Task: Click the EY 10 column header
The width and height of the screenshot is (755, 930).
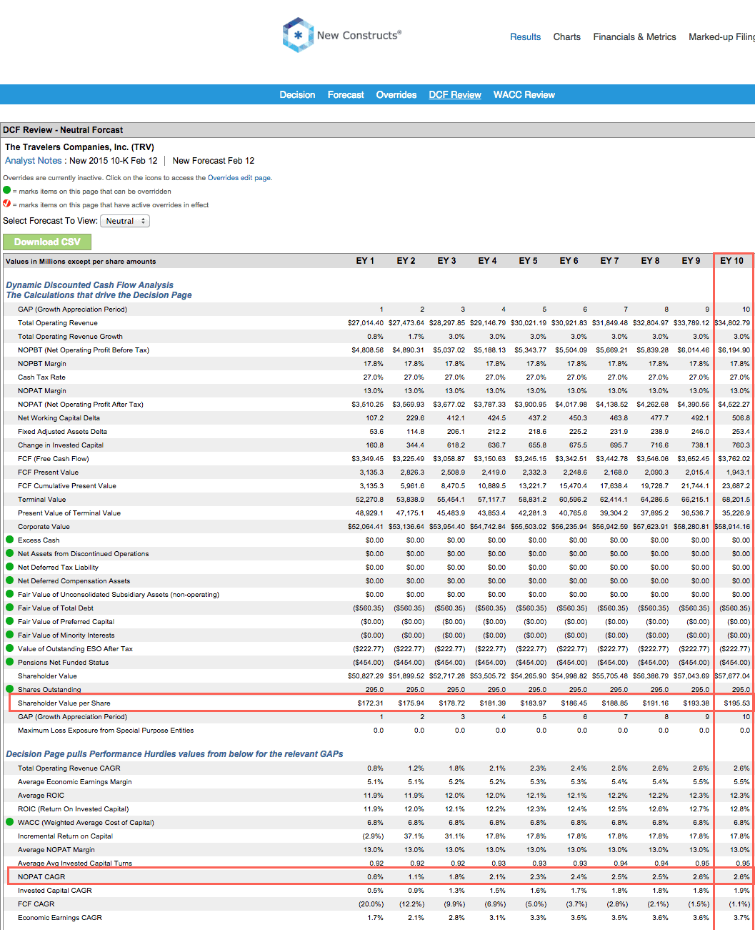Action: coord(731,261)
